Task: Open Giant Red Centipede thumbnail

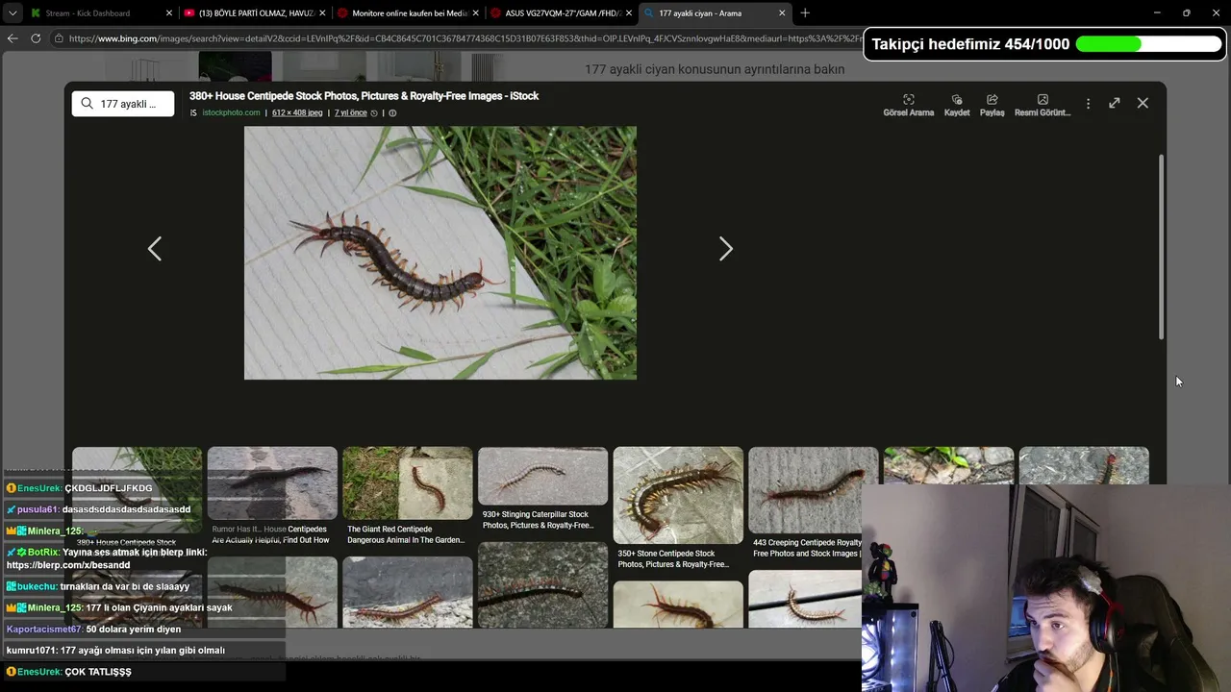Action: pos(408,482)
